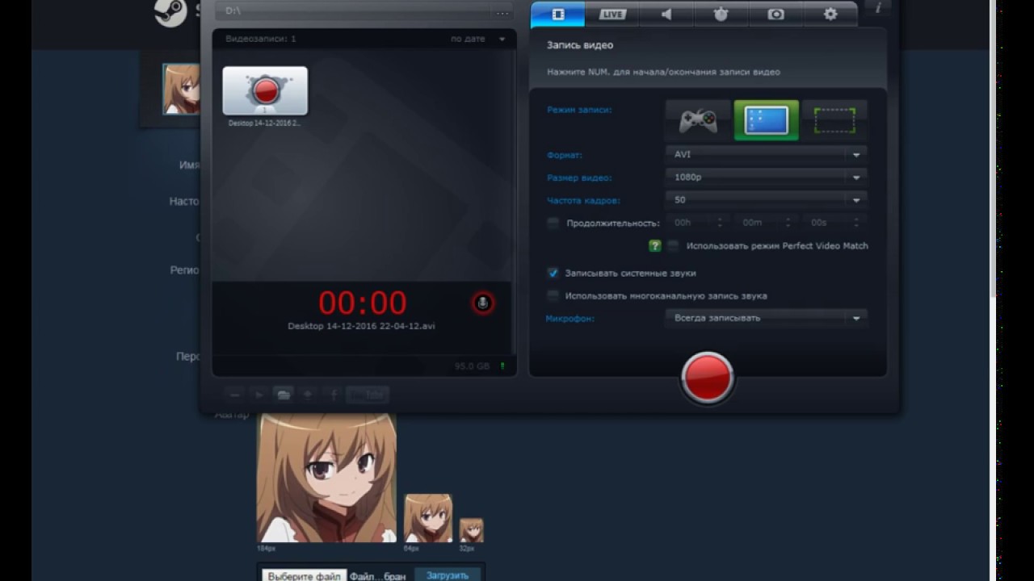
Task: Enable the Продолжительность checkbox
Action: (553, 223)
